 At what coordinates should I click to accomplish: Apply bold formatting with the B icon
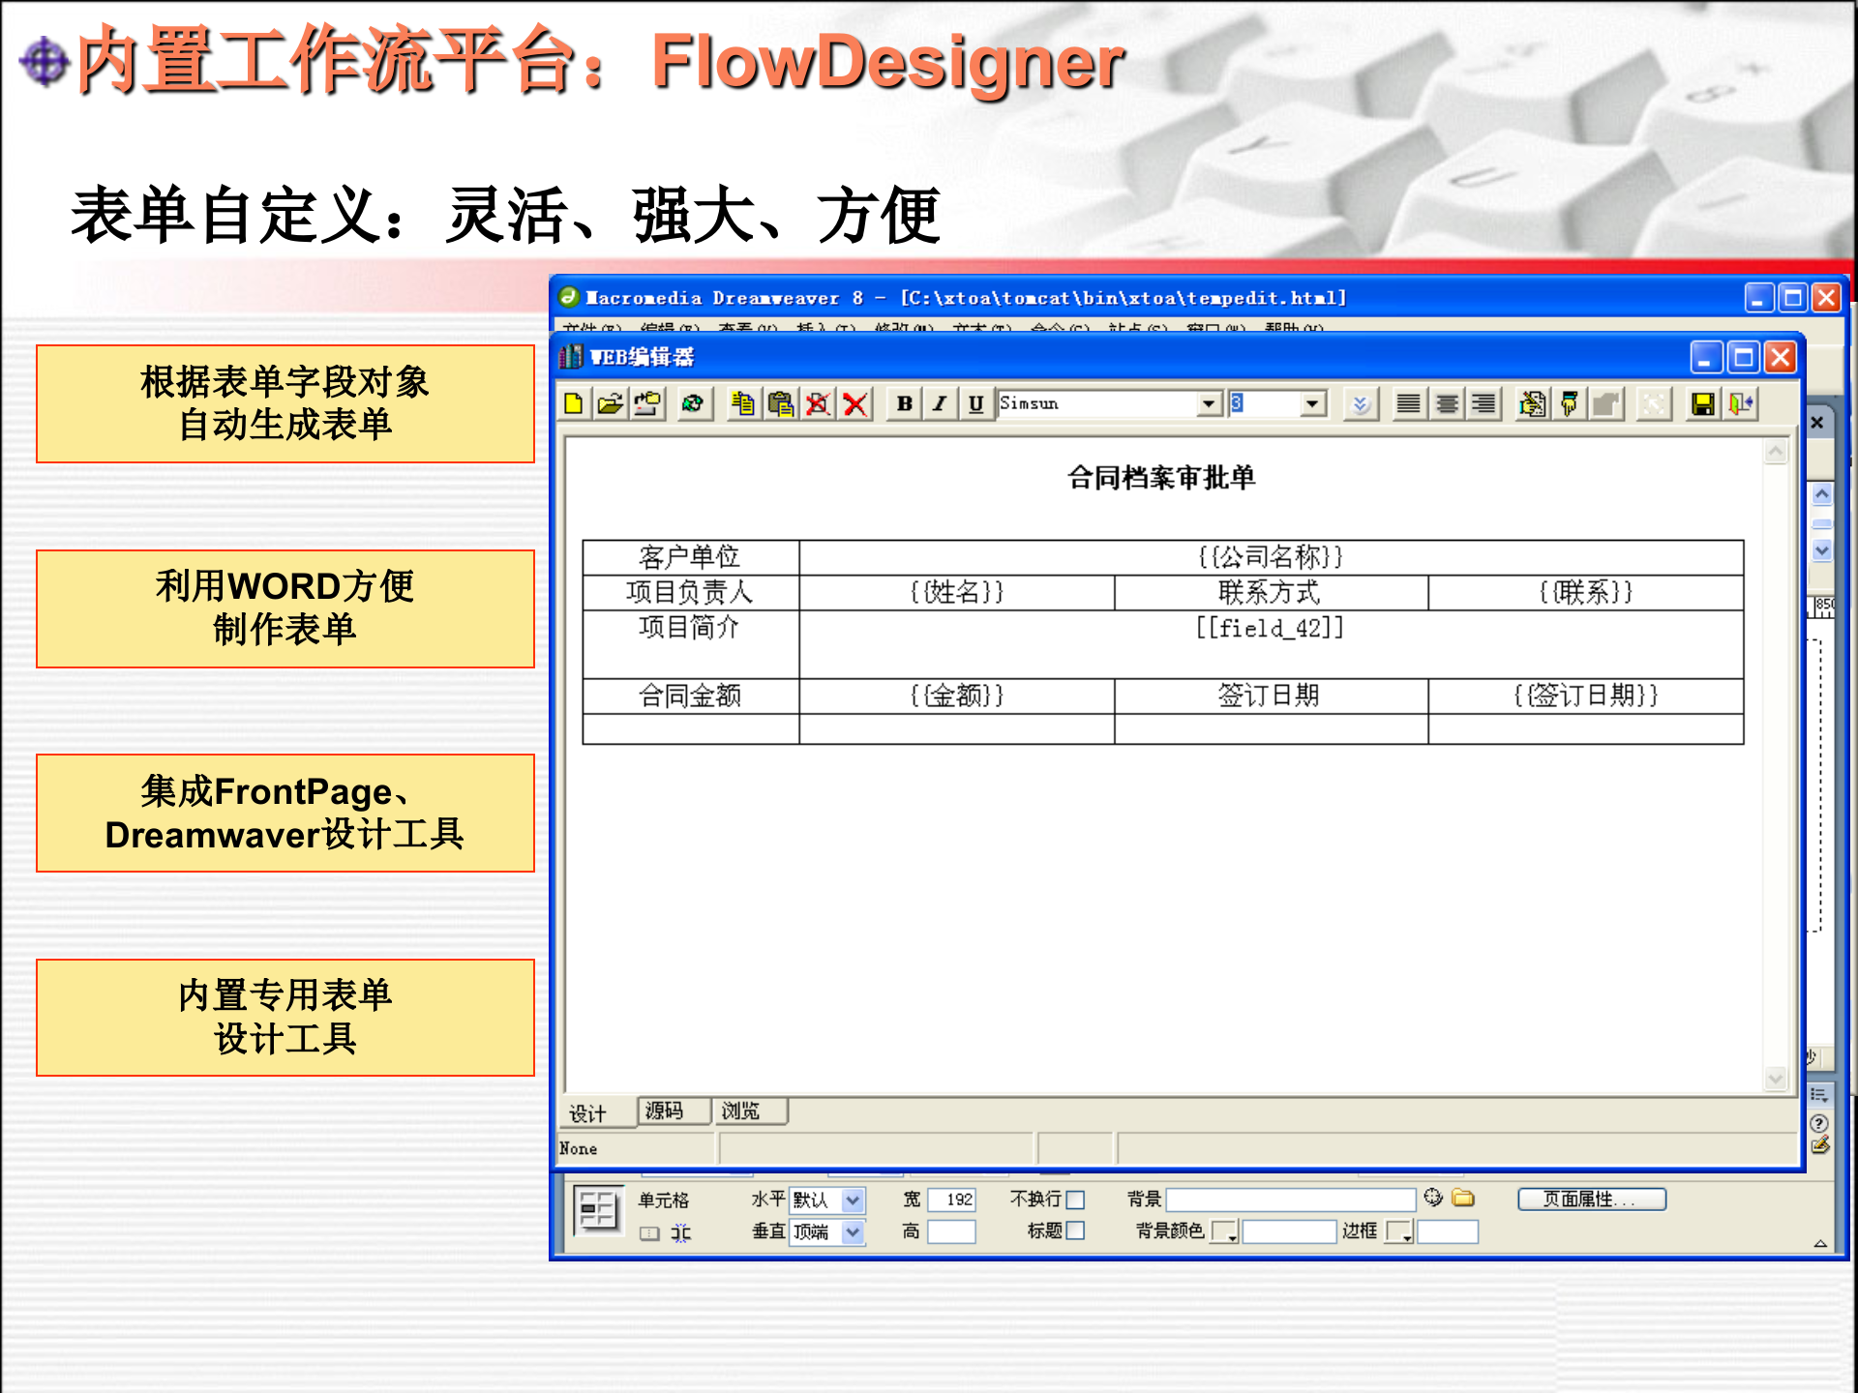(x=904, y=404)
